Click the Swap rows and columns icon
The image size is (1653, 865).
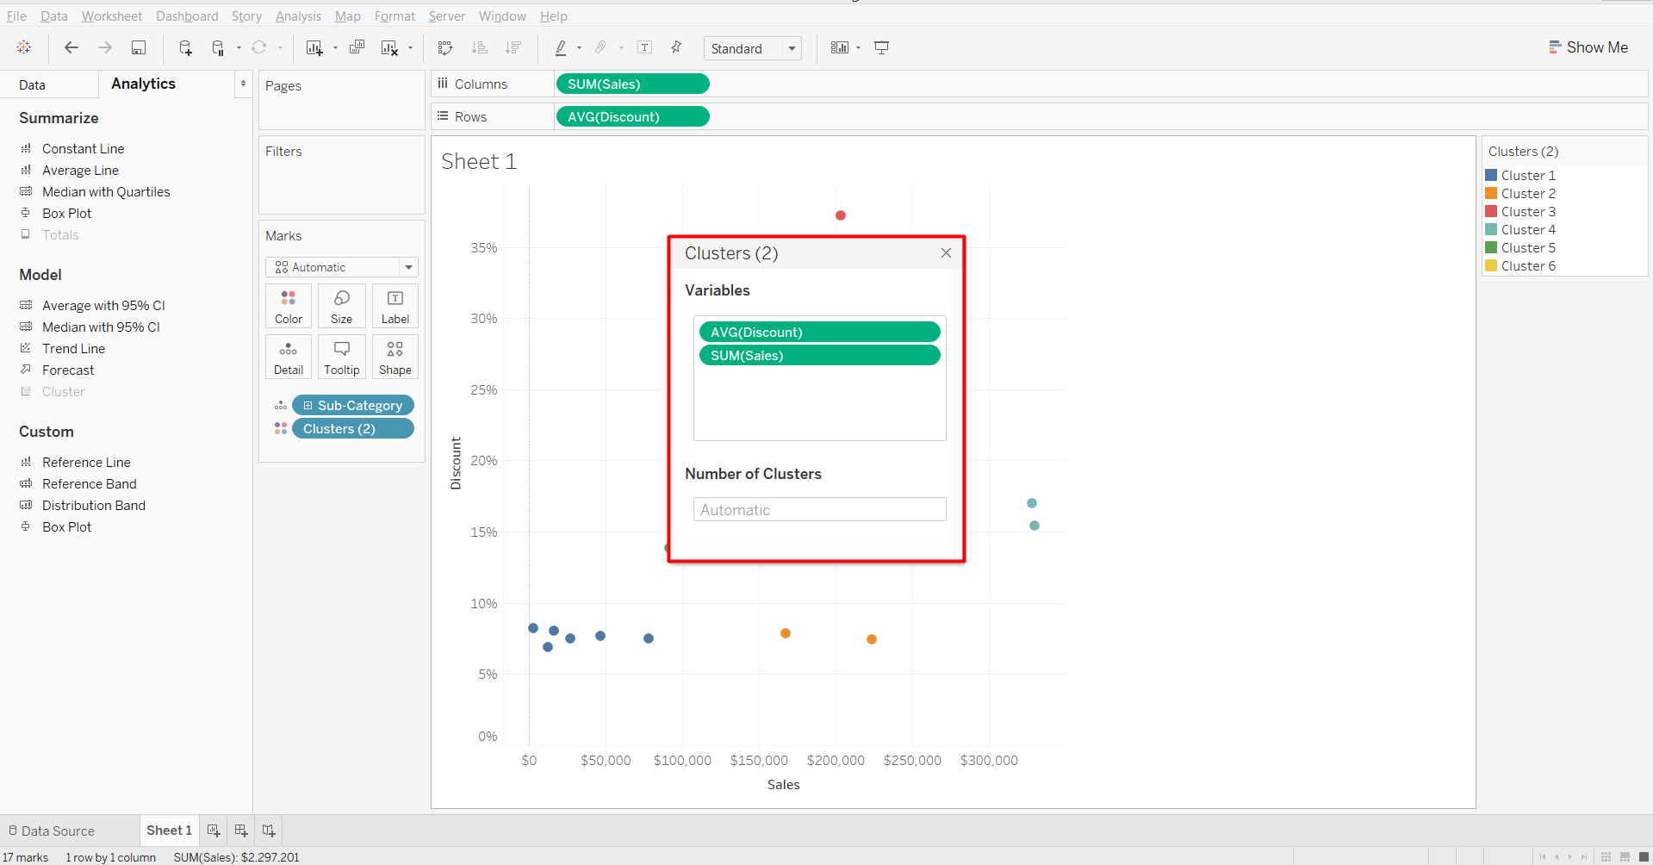[x=445, y=48]
